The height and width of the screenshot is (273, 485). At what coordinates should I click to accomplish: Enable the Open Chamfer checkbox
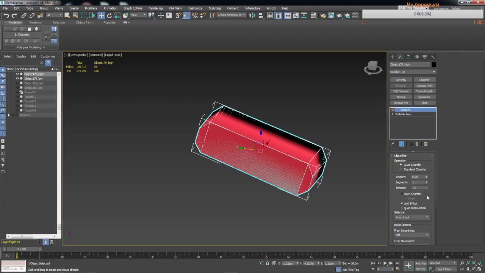[402, 194]
